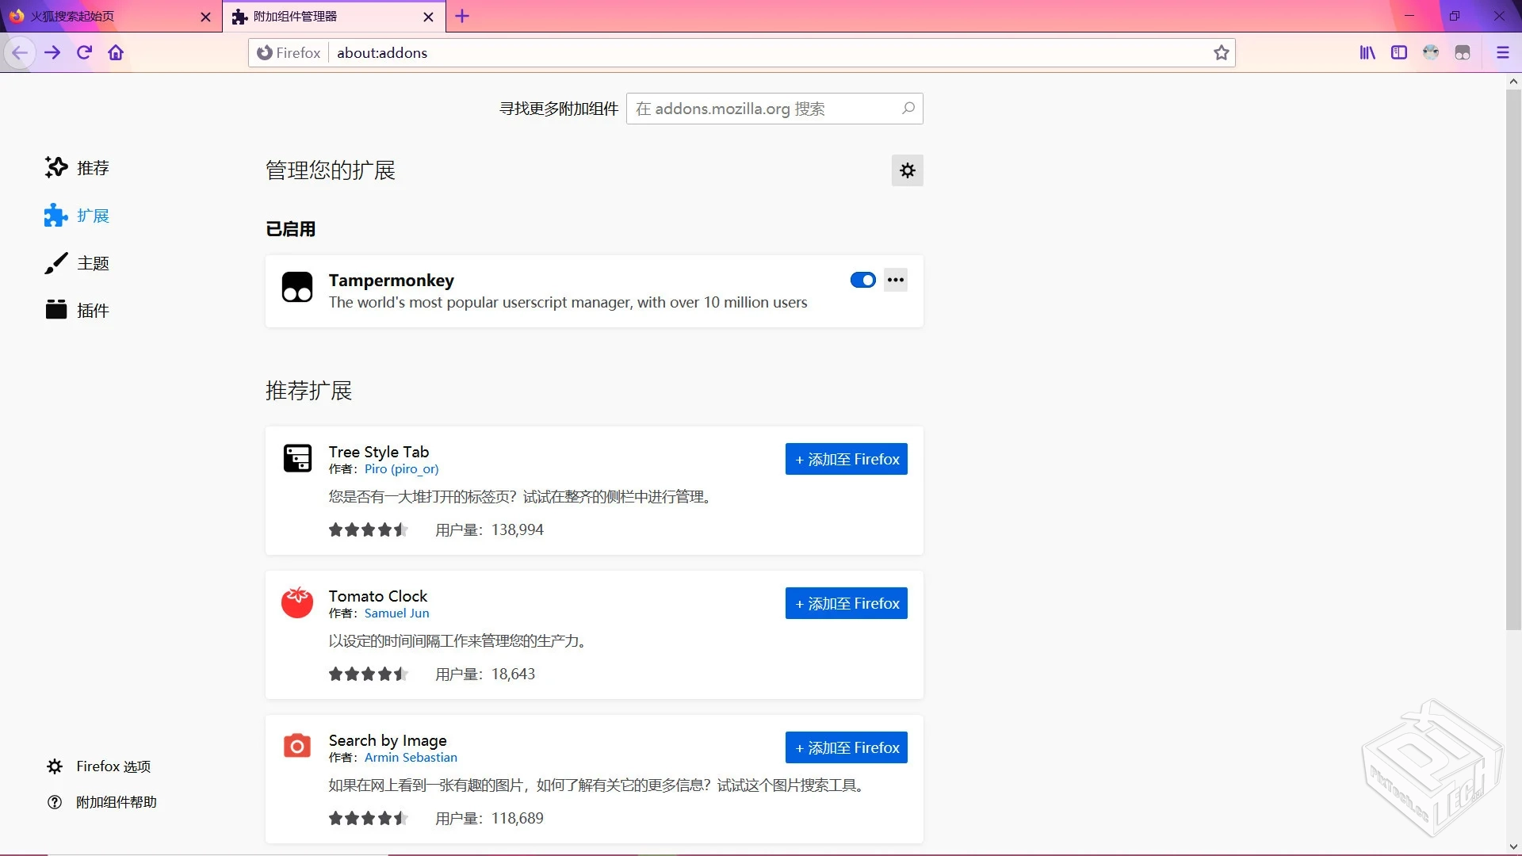1522x856 pixels.
Task: Click the Tampermonkey toolbar icon
Action: point(1463,52)
